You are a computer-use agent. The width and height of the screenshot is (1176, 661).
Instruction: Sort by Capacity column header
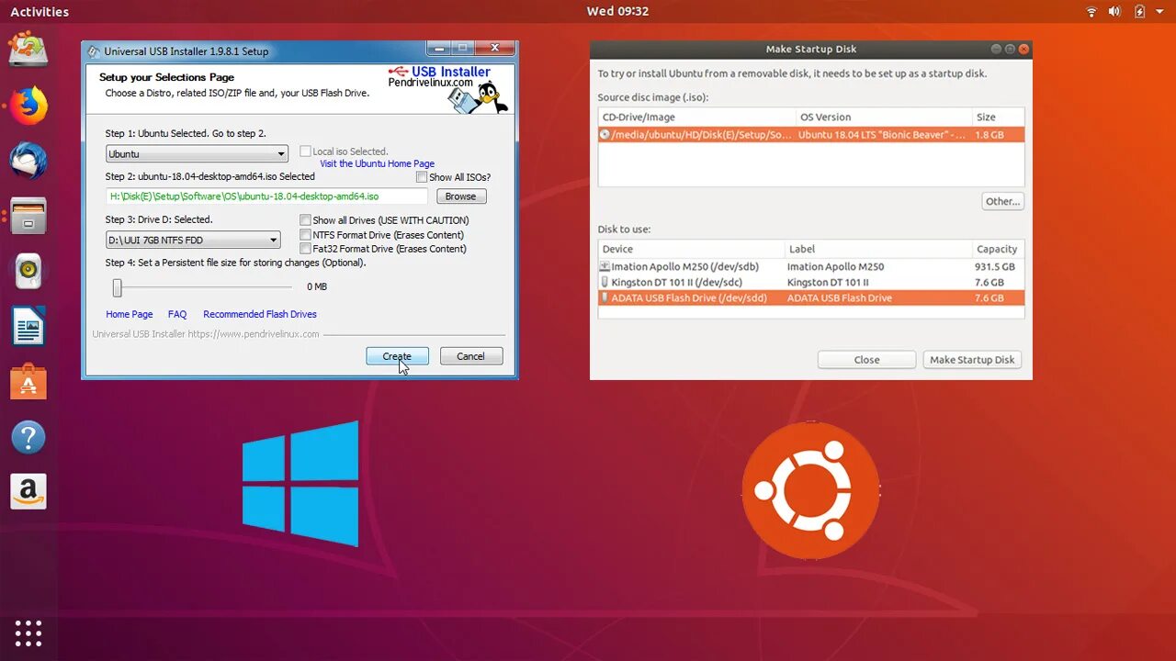click(x=998, y=249)
